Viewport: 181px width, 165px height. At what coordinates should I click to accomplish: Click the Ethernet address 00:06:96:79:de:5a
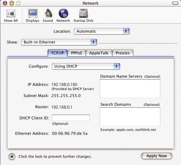click(70, 133)
